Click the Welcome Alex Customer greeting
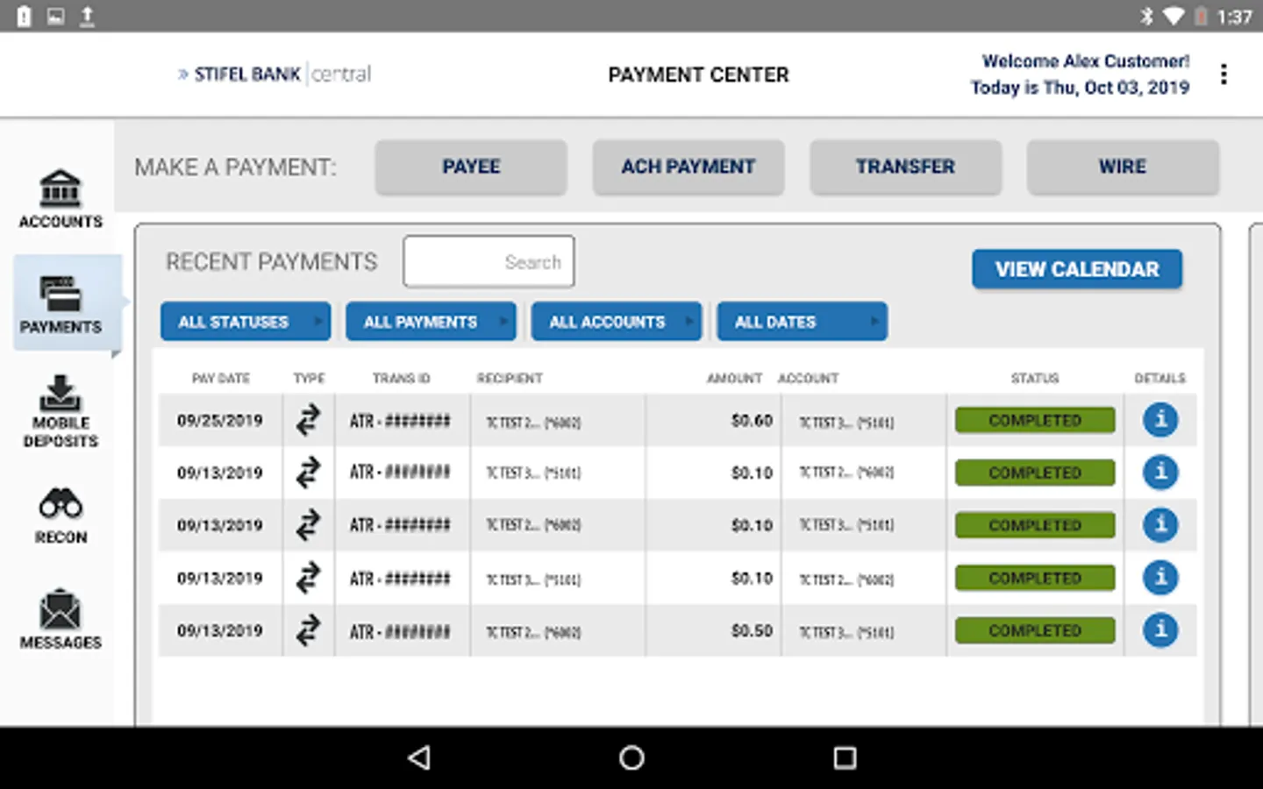1263x789 pixels. click(1086, 61)
